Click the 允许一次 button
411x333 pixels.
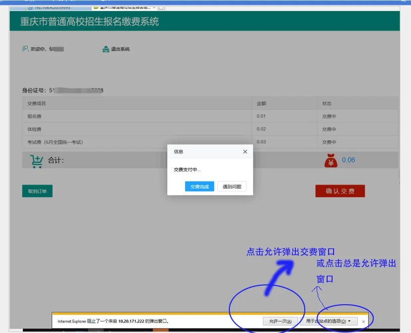point(280,322)
